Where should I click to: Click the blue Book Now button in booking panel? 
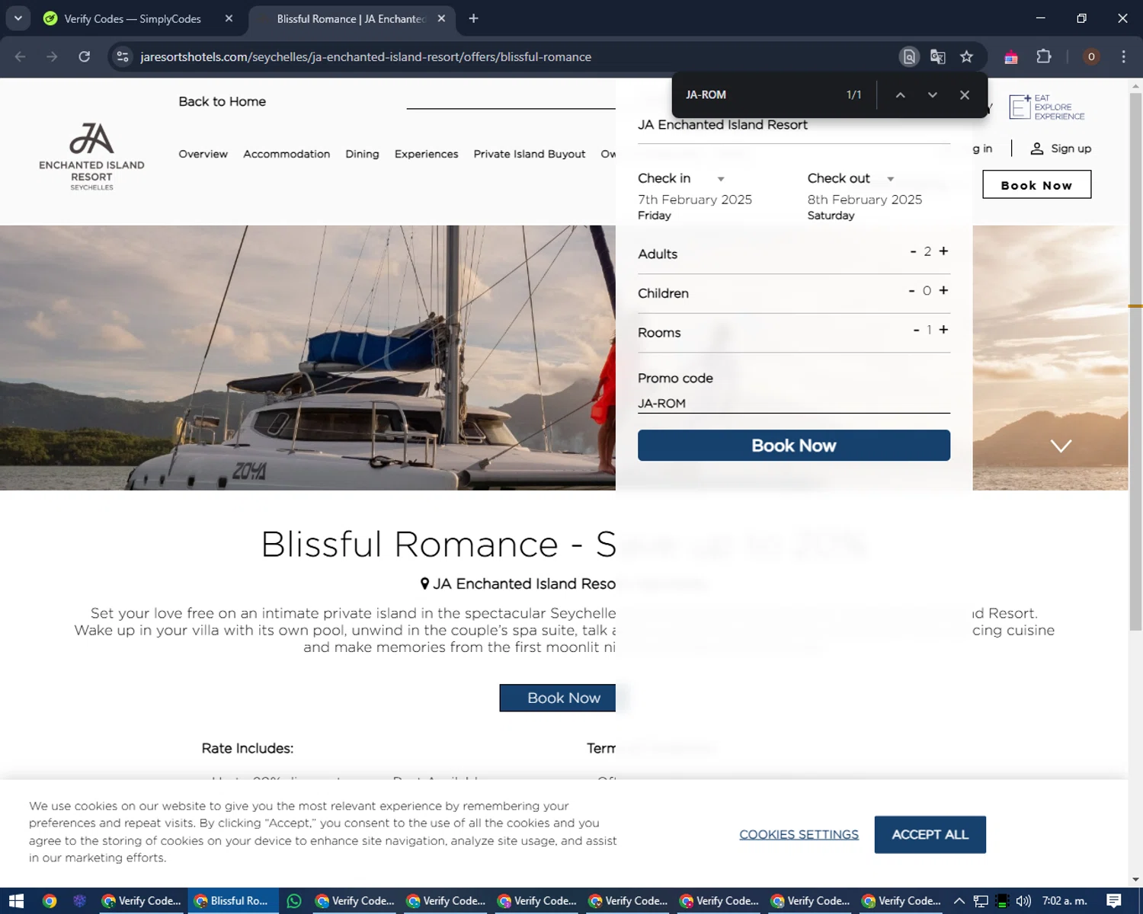pos(794,446)
